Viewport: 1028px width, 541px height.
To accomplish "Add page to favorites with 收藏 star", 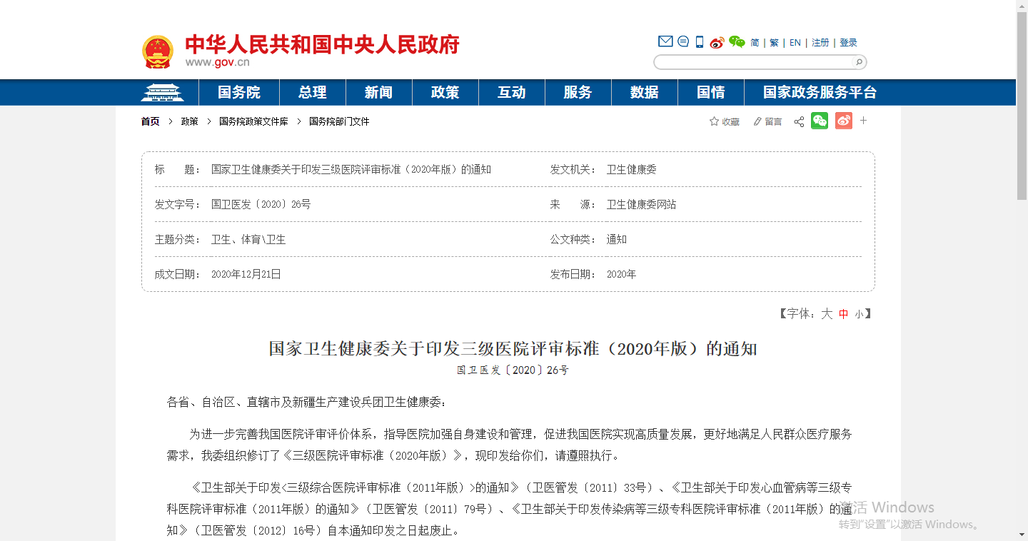I will (724, 122).
